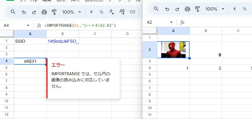Image resolution: width=252 pixels, height=119 pixels.
Task: Click the empty formula bar in right window
Action: [219, 22]
